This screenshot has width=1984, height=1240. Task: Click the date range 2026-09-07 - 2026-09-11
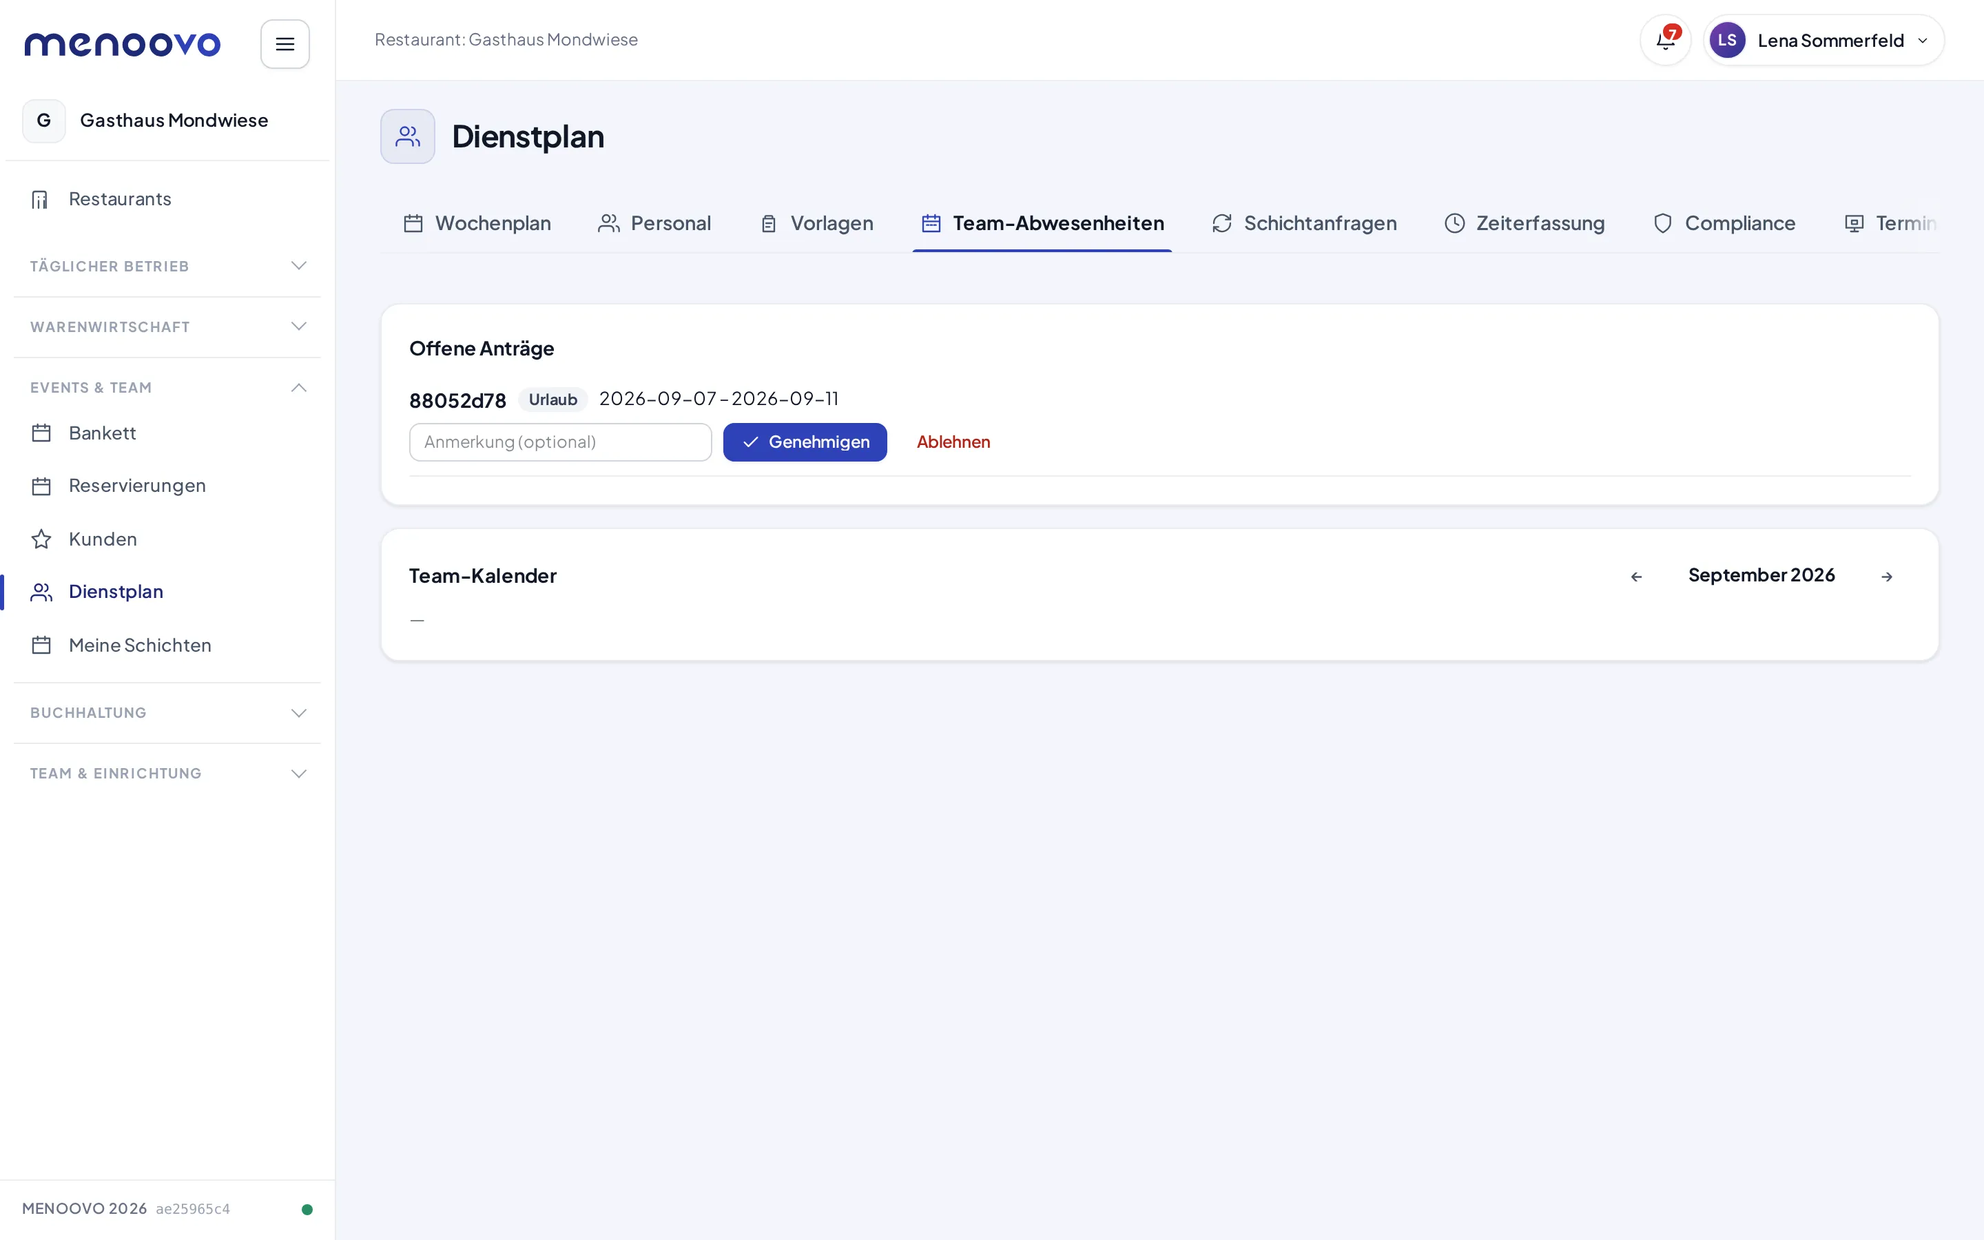[x=719, y=399]
